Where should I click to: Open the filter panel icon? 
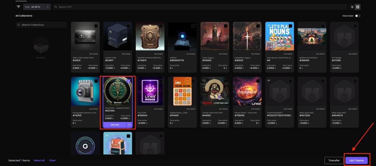click(x=19, y=7)
